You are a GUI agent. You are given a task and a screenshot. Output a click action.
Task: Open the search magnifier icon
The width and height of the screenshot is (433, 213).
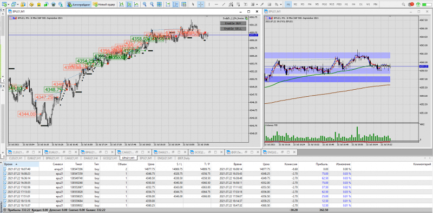pyautogui.click(x=403, y=4)
